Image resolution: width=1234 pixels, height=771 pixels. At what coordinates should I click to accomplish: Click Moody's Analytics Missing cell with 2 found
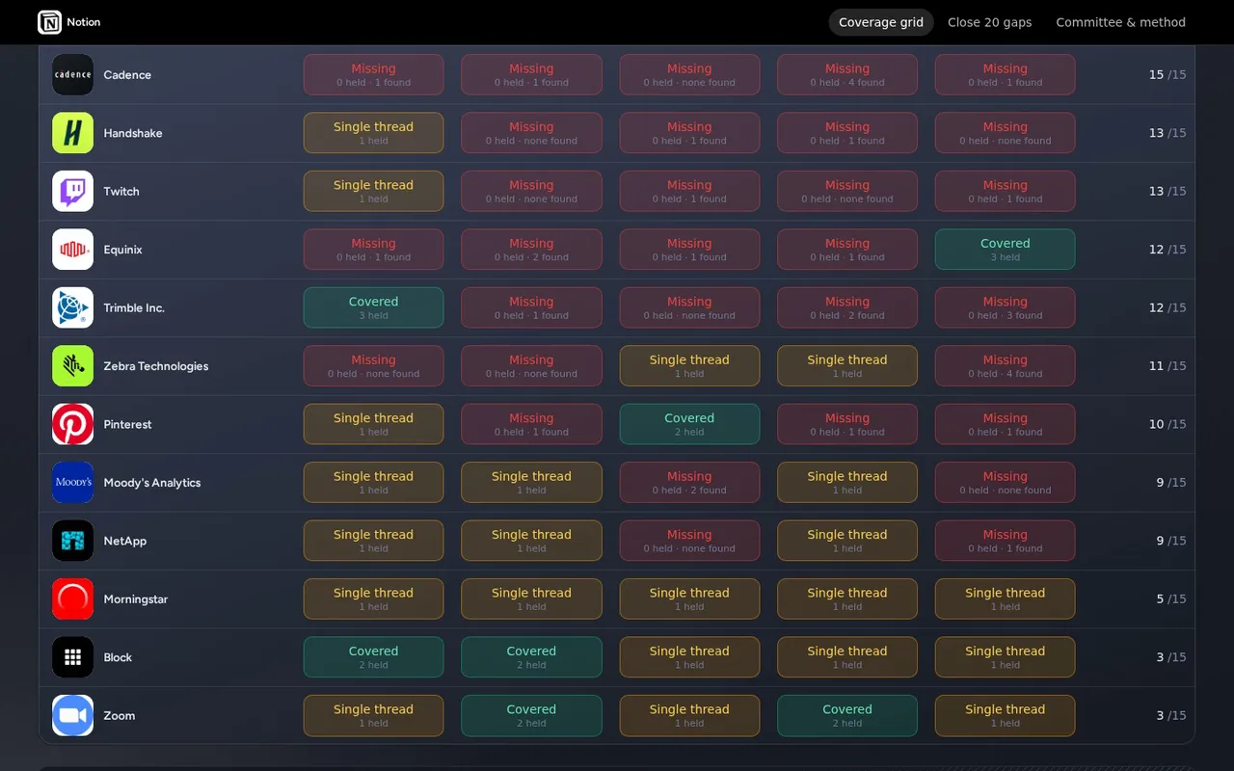click(689, 483)
